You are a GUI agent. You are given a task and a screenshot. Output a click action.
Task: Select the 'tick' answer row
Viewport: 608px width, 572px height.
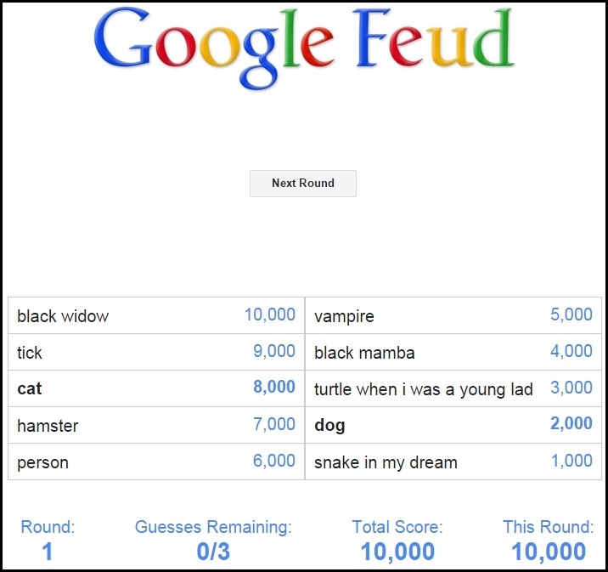156,352
